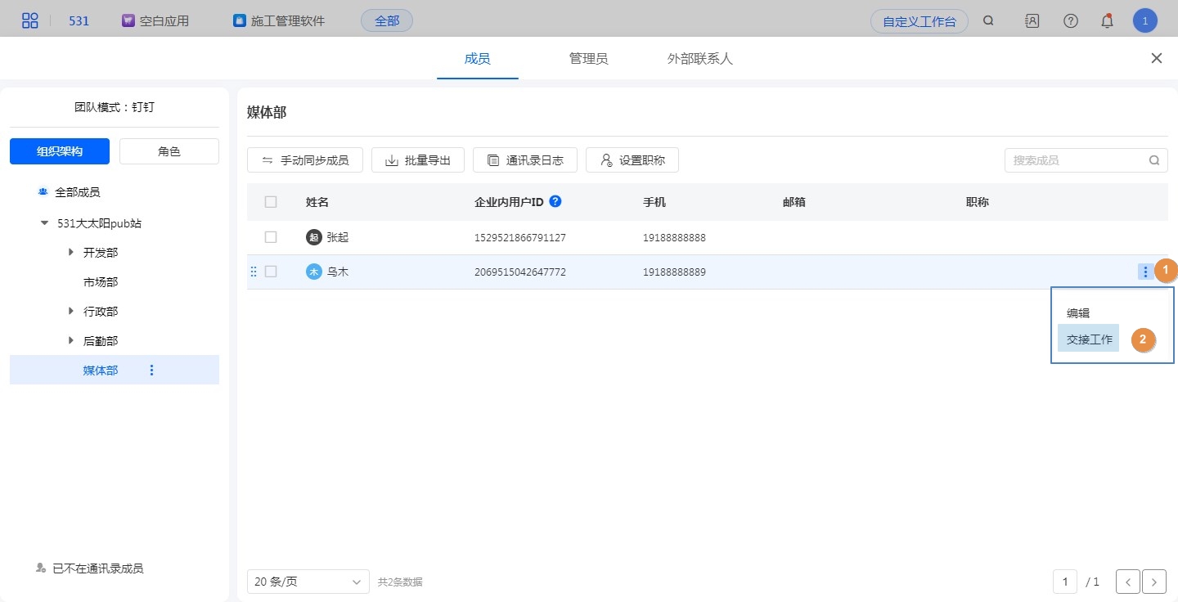Select 交接工作 in the context menu
This screenshot has width=1178, height=602.
coord(1089,339)
